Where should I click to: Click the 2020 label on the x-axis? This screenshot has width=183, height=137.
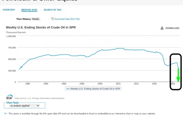[154, 84]
